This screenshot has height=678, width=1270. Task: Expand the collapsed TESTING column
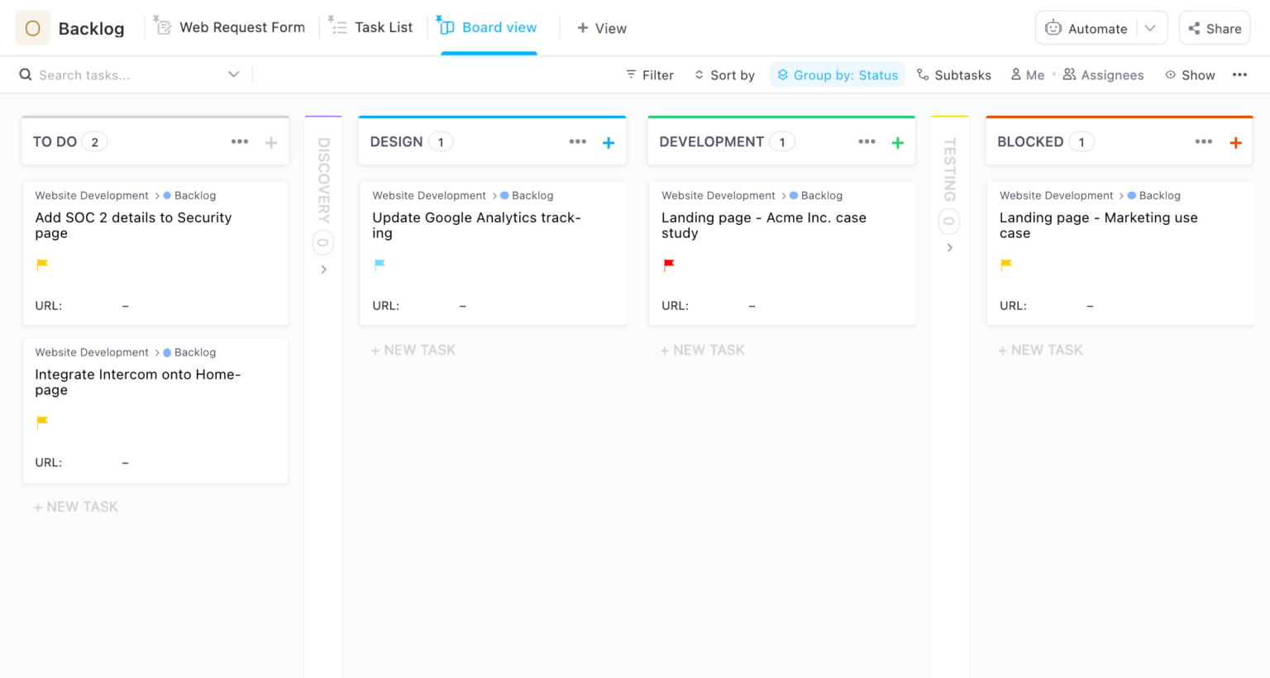[x=949, y=247]
